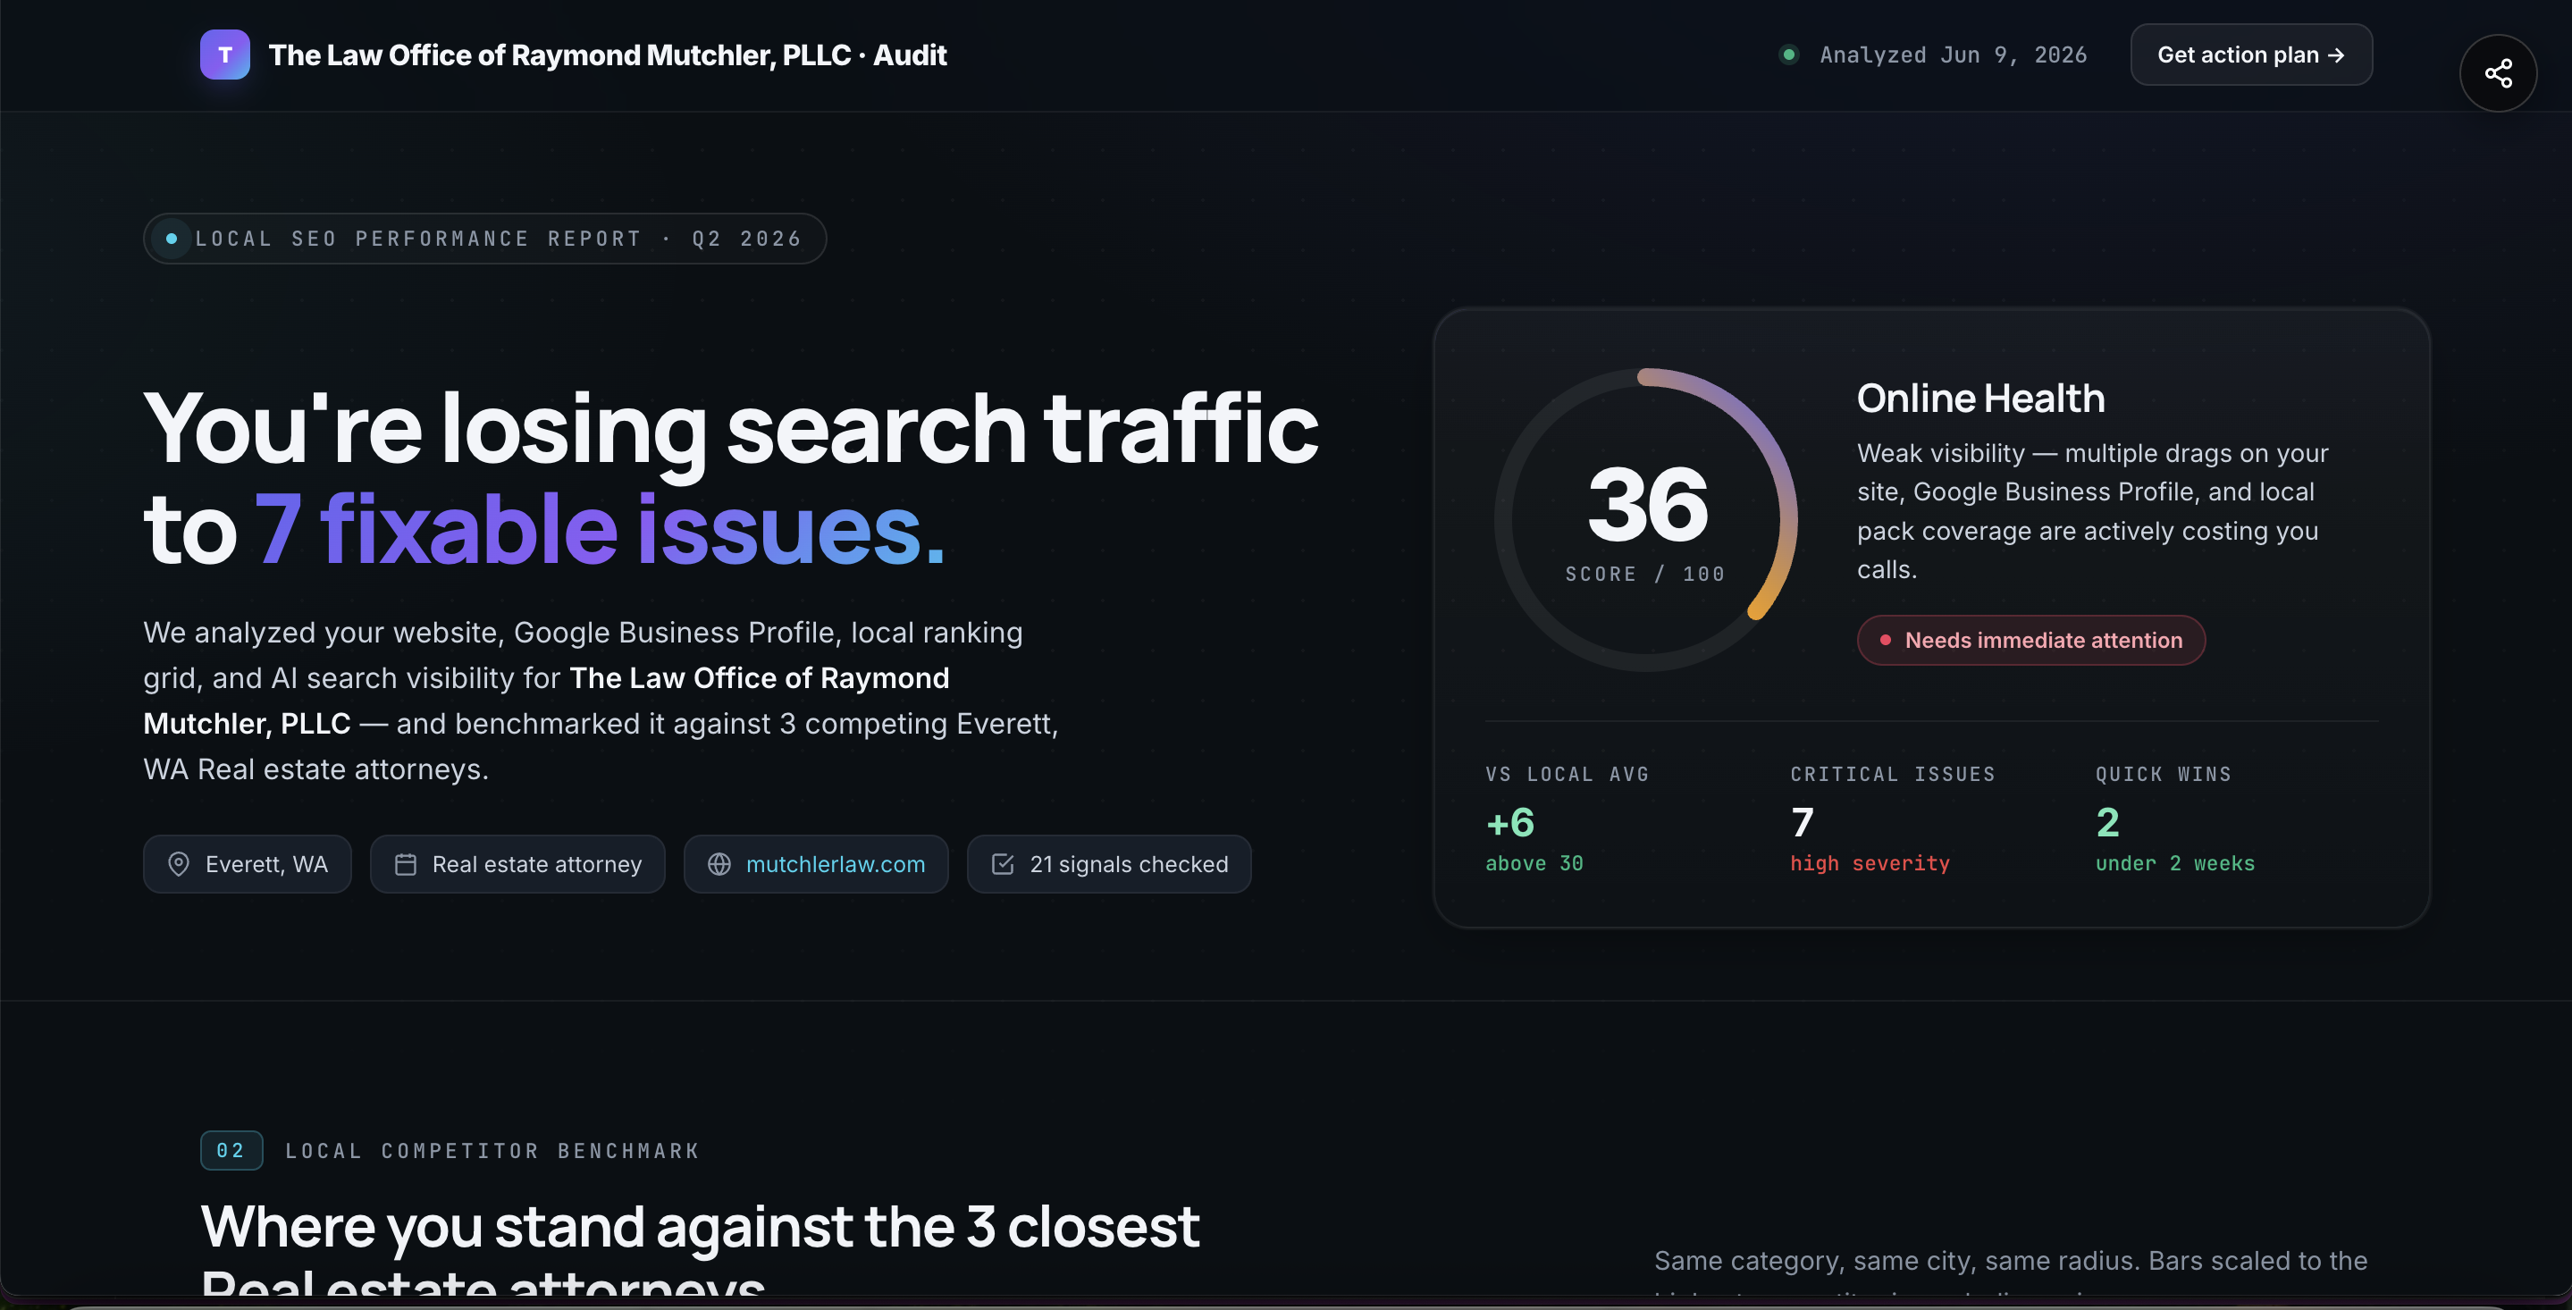Viewport: 2572px width, 1310px height.
Task: Click the critical issues value 7
Action: tap(1803, 823)
